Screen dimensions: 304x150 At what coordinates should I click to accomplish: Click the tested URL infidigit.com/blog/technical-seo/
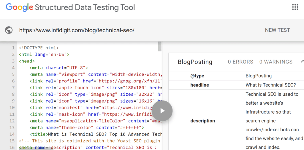(x=77, y=30)
